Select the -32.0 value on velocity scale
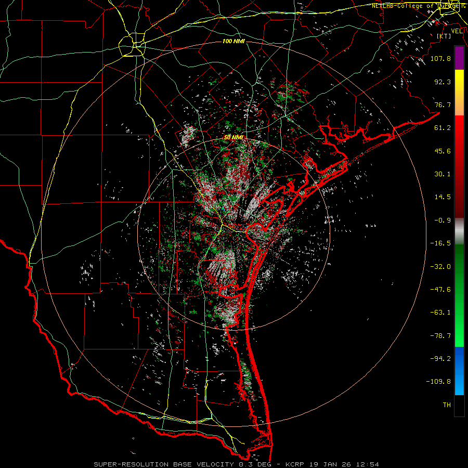 click(440, 267)
